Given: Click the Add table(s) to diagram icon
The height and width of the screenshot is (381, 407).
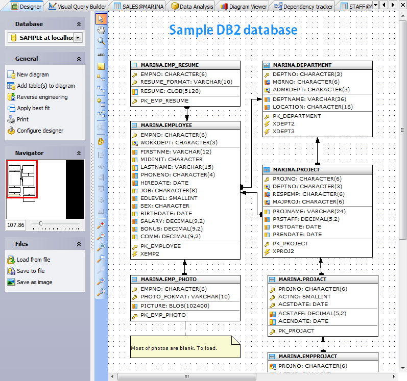Looking at the screenshot, I should click(11, 86).
